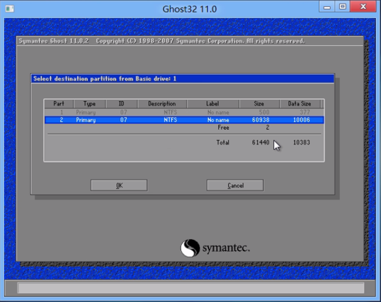Minimize the Ghost32 11.0 window
Viewport: 381px width, 302px height.
(x=327, y=7)
